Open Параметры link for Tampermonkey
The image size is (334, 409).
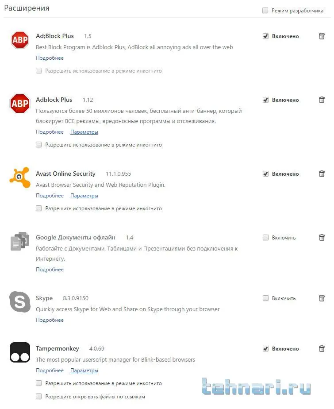(84, 370)
